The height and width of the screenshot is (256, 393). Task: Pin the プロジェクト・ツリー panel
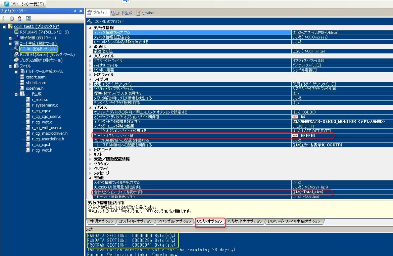click(75, 11)
